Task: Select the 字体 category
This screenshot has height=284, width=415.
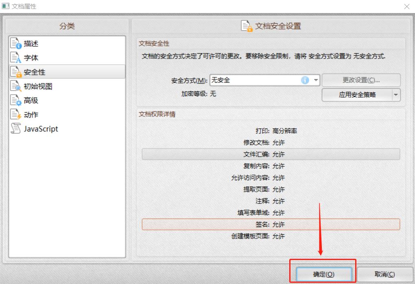Action: click(67, 57)
